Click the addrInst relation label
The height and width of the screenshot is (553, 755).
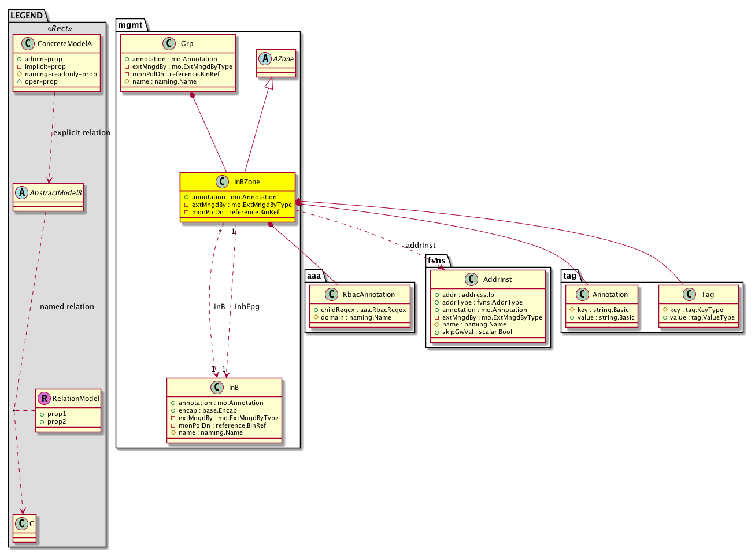(x=420, y=246)
